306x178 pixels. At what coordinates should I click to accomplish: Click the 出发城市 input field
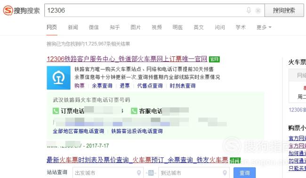(108, 173)
